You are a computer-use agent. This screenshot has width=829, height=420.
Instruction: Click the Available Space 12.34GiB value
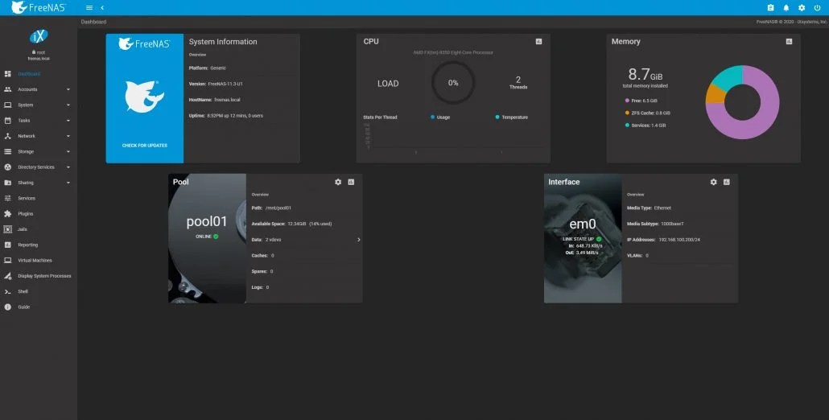tap(297, 224)
